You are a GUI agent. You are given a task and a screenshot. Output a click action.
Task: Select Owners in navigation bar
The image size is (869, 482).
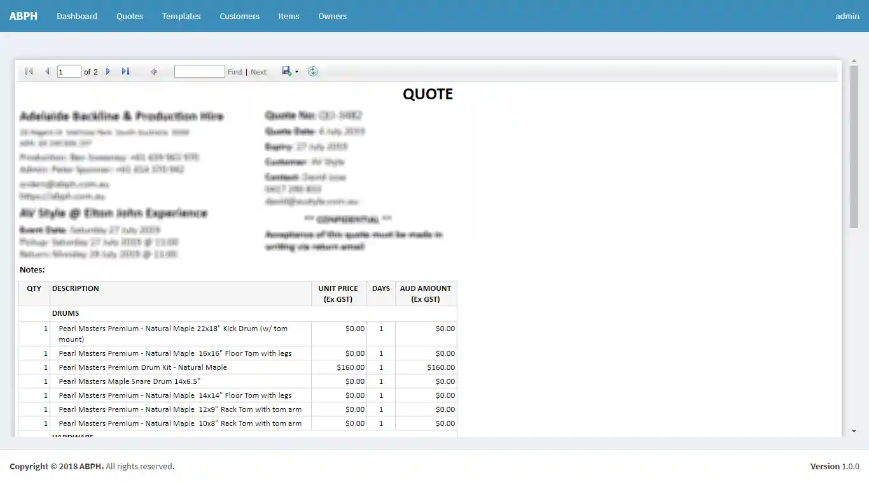coord(332,16)
